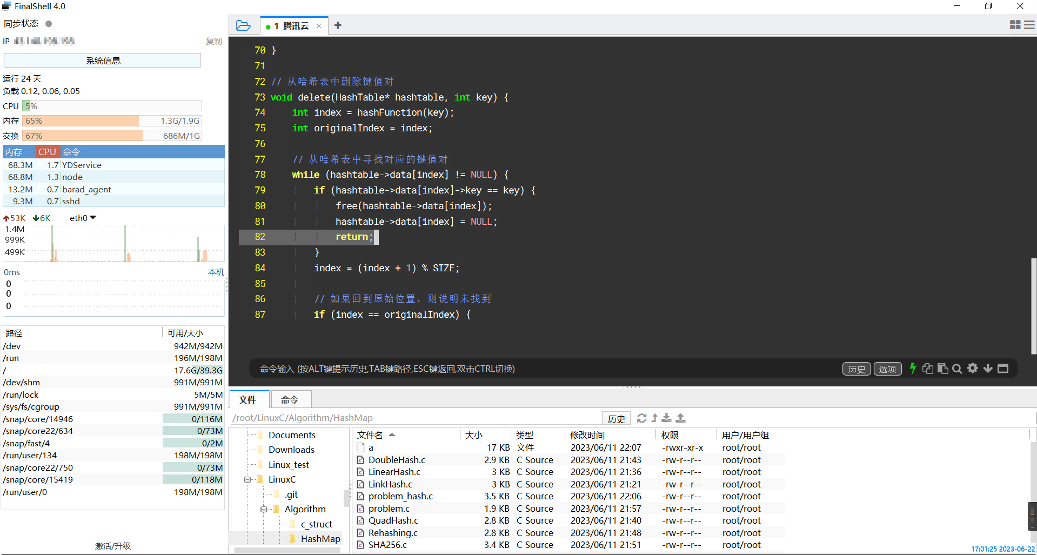1037x555 pixels.
Task: Click the green lightning quick command icon
Action: tap(913, 369)
